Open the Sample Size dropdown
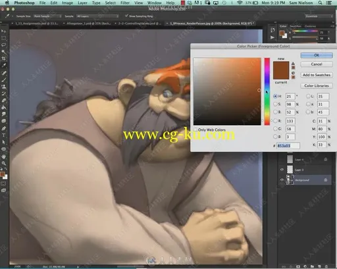This screenshot has width=337, height=269. tap(47, 16)
